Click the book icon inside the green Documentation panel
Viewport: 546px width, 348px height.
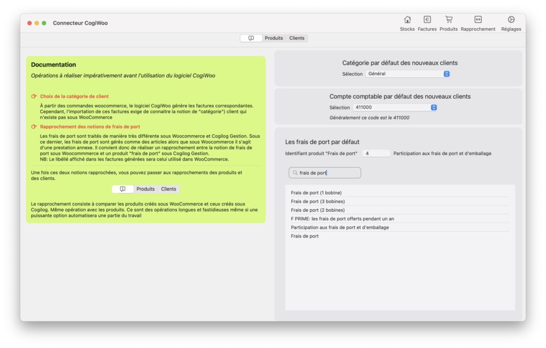point(123,189)
